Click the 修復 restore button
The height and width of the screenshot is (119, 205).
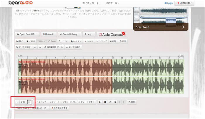[x=123, y=41]
